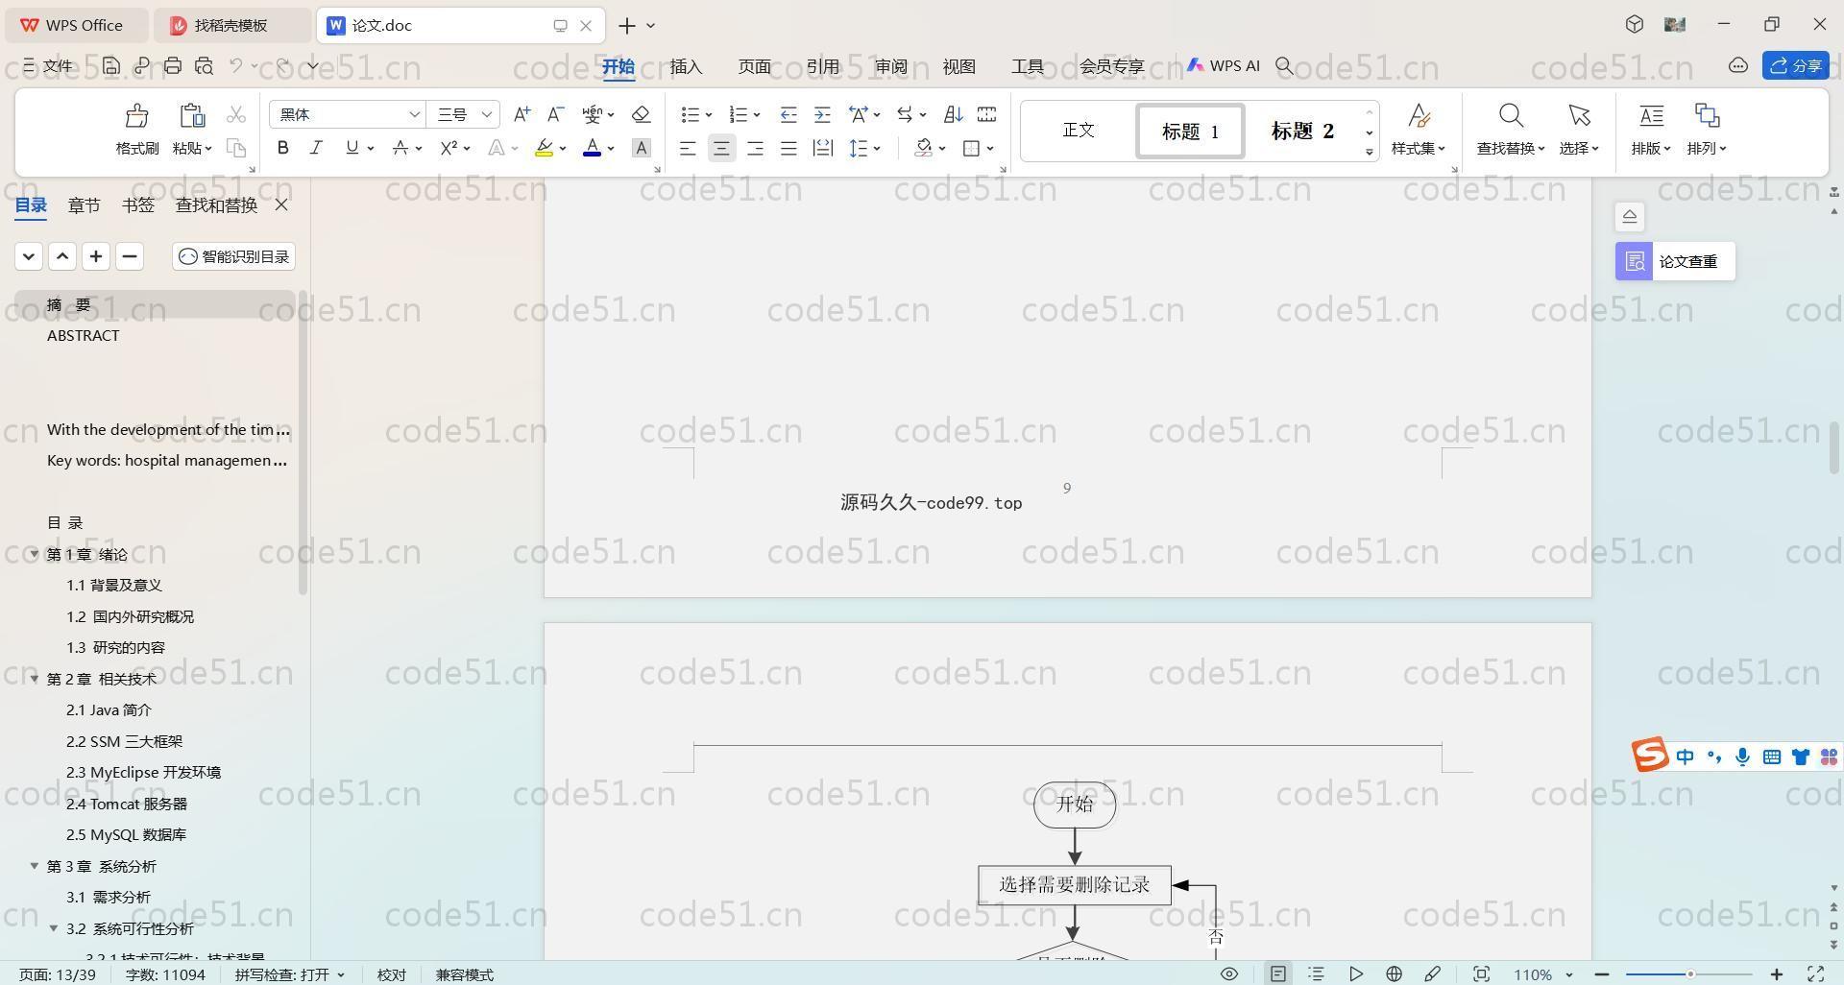Image resolution: width=1844 pixels, height=985 pixels.
Task: Click the document vertical scrollbar thumb
Action: pos(1834,446)
